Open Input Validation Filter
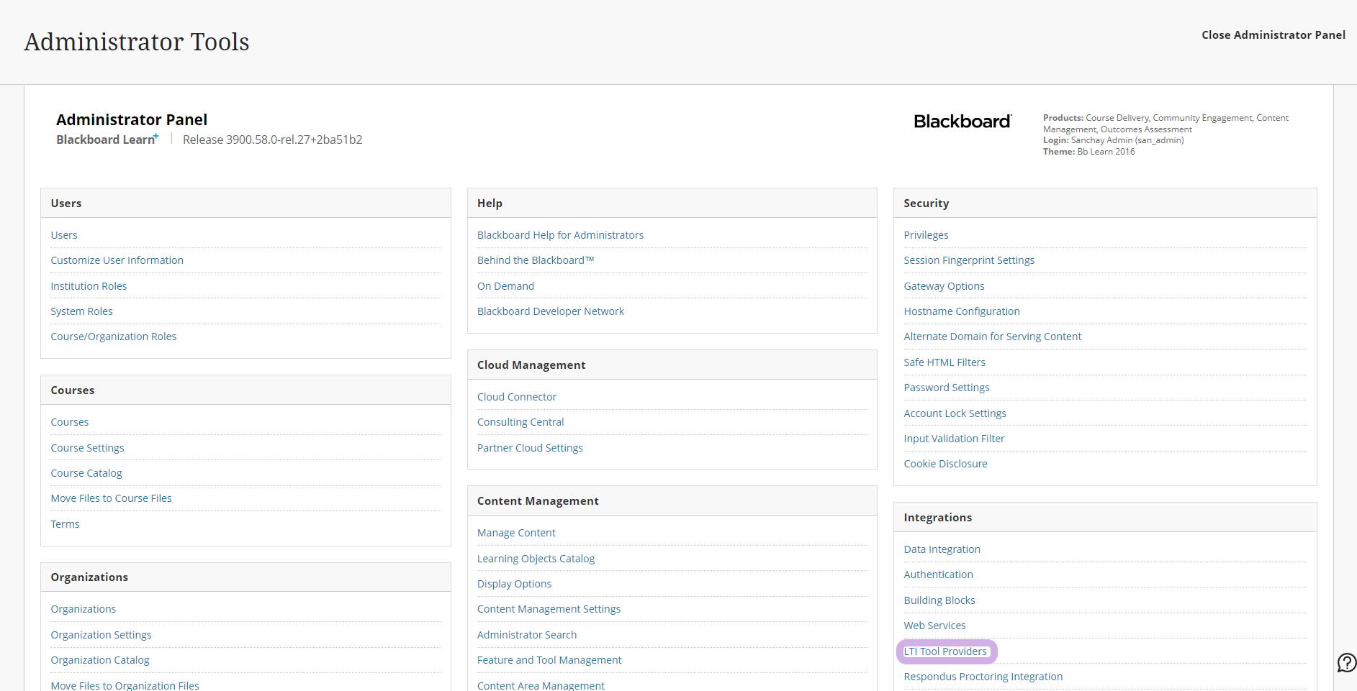Viewport: 1357px width, 691px height. 954,439
